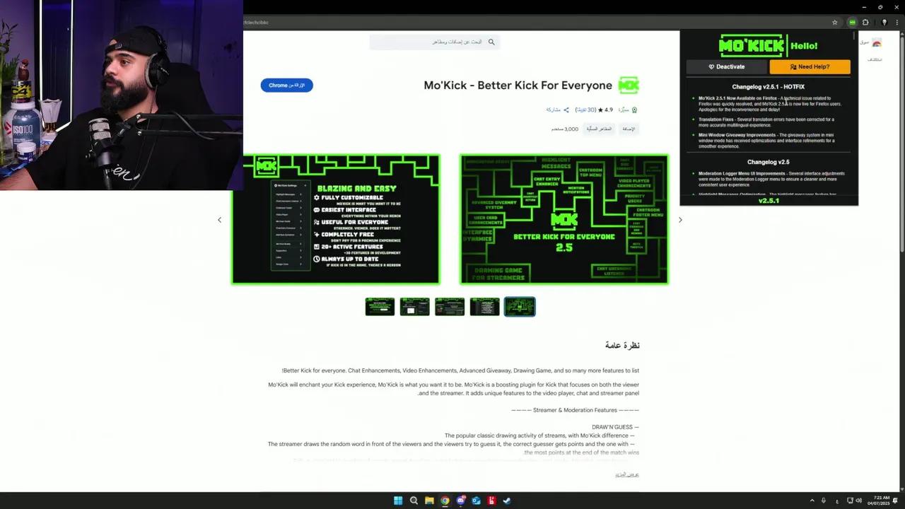Click Deactivate in the Mo'Kick popup
The image size is (905, 509).
coord(726,66)
